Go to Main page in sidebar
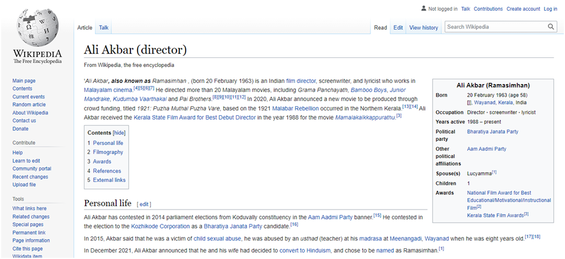565x259 pixels. (24, 81)
